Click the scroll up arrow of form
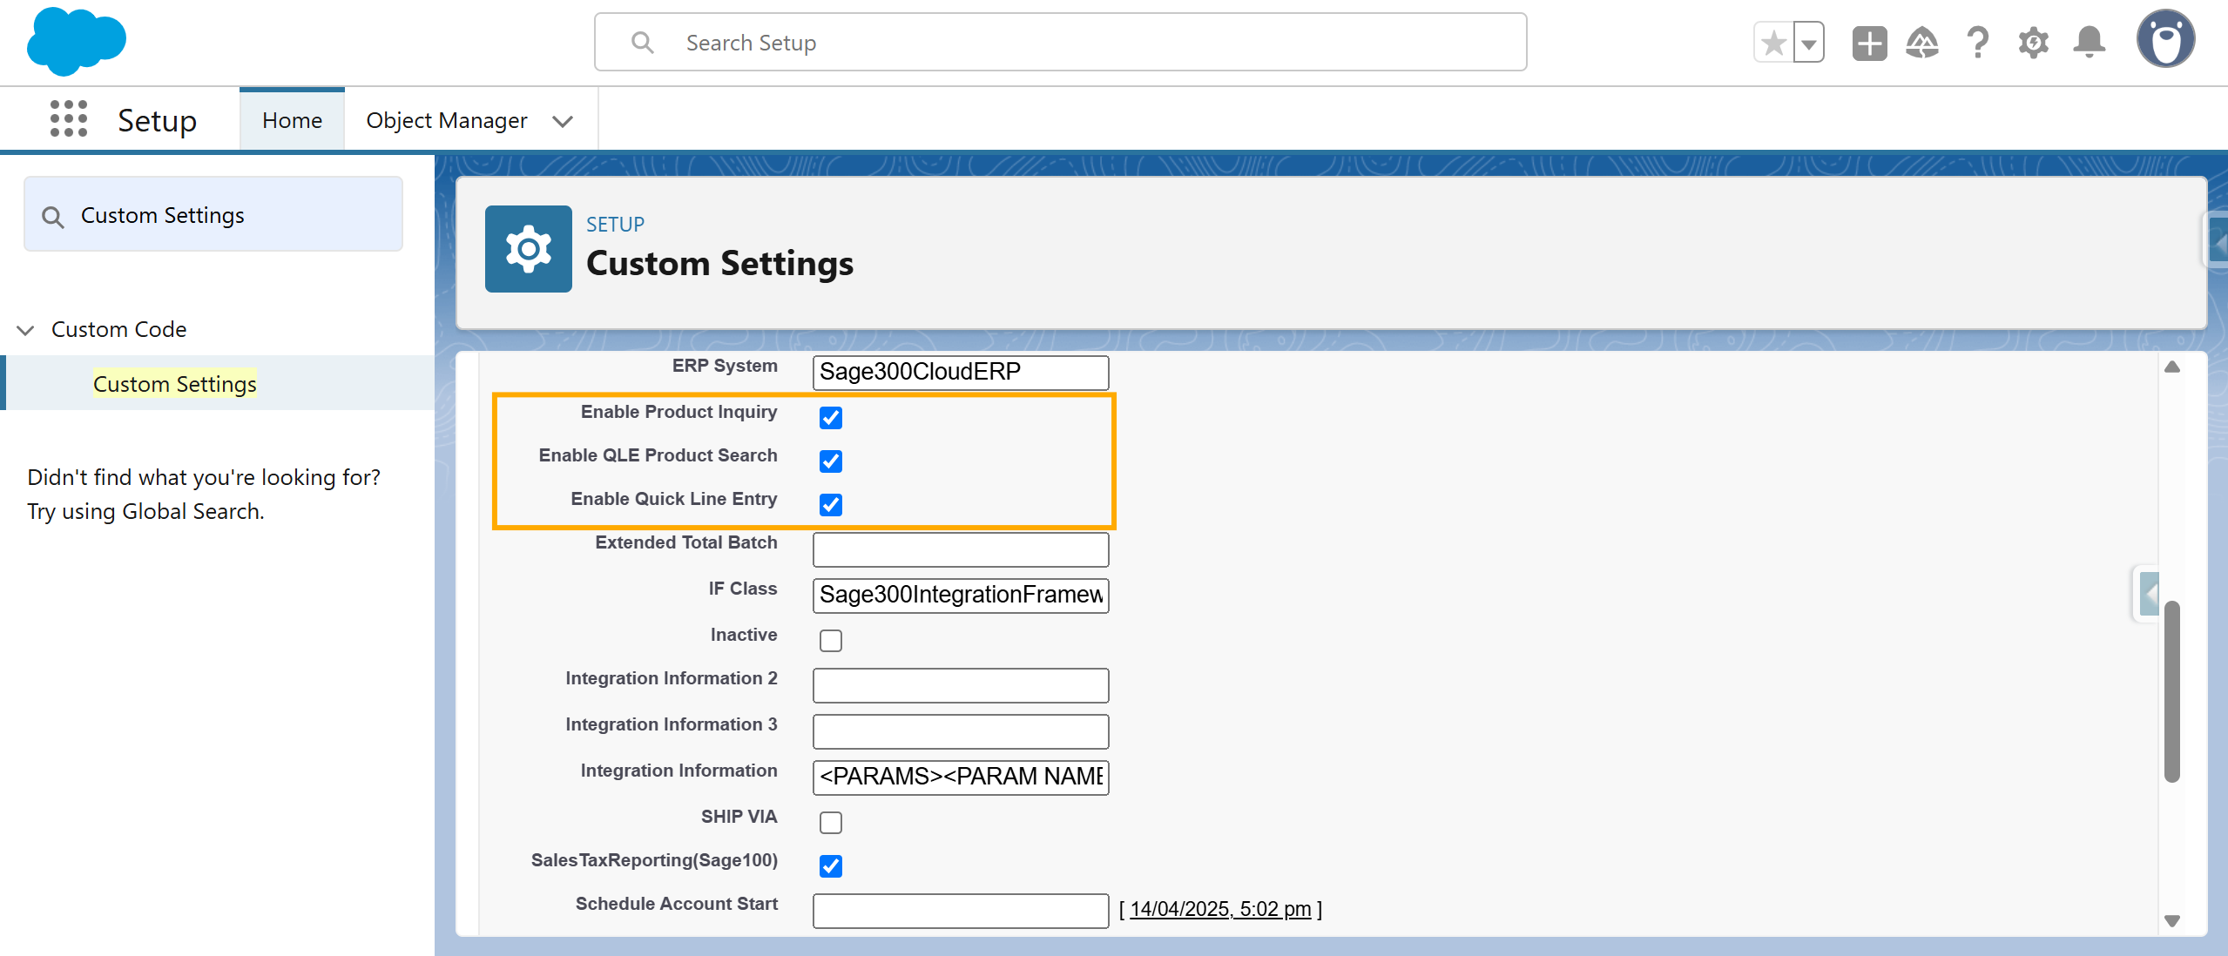 pos(2172,367)
